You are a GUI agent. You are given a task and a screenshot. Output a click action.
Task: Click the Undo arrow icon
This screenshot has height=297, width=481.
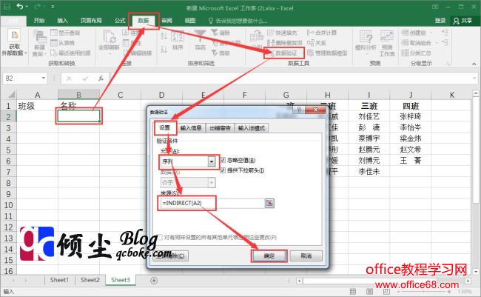[20, 7]
